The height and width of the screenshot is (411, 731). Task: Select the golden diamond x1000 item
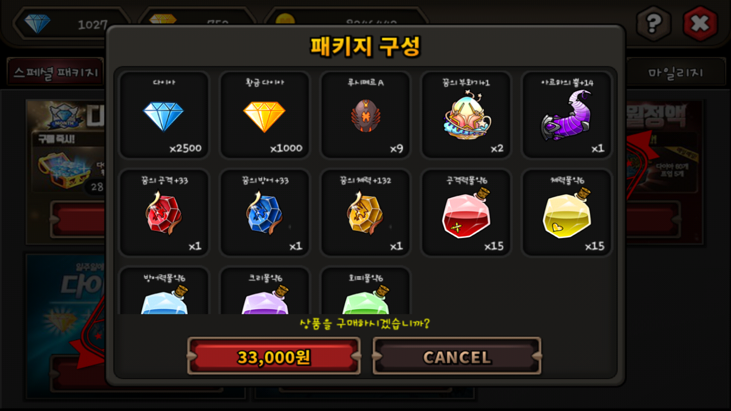(265, 115)
